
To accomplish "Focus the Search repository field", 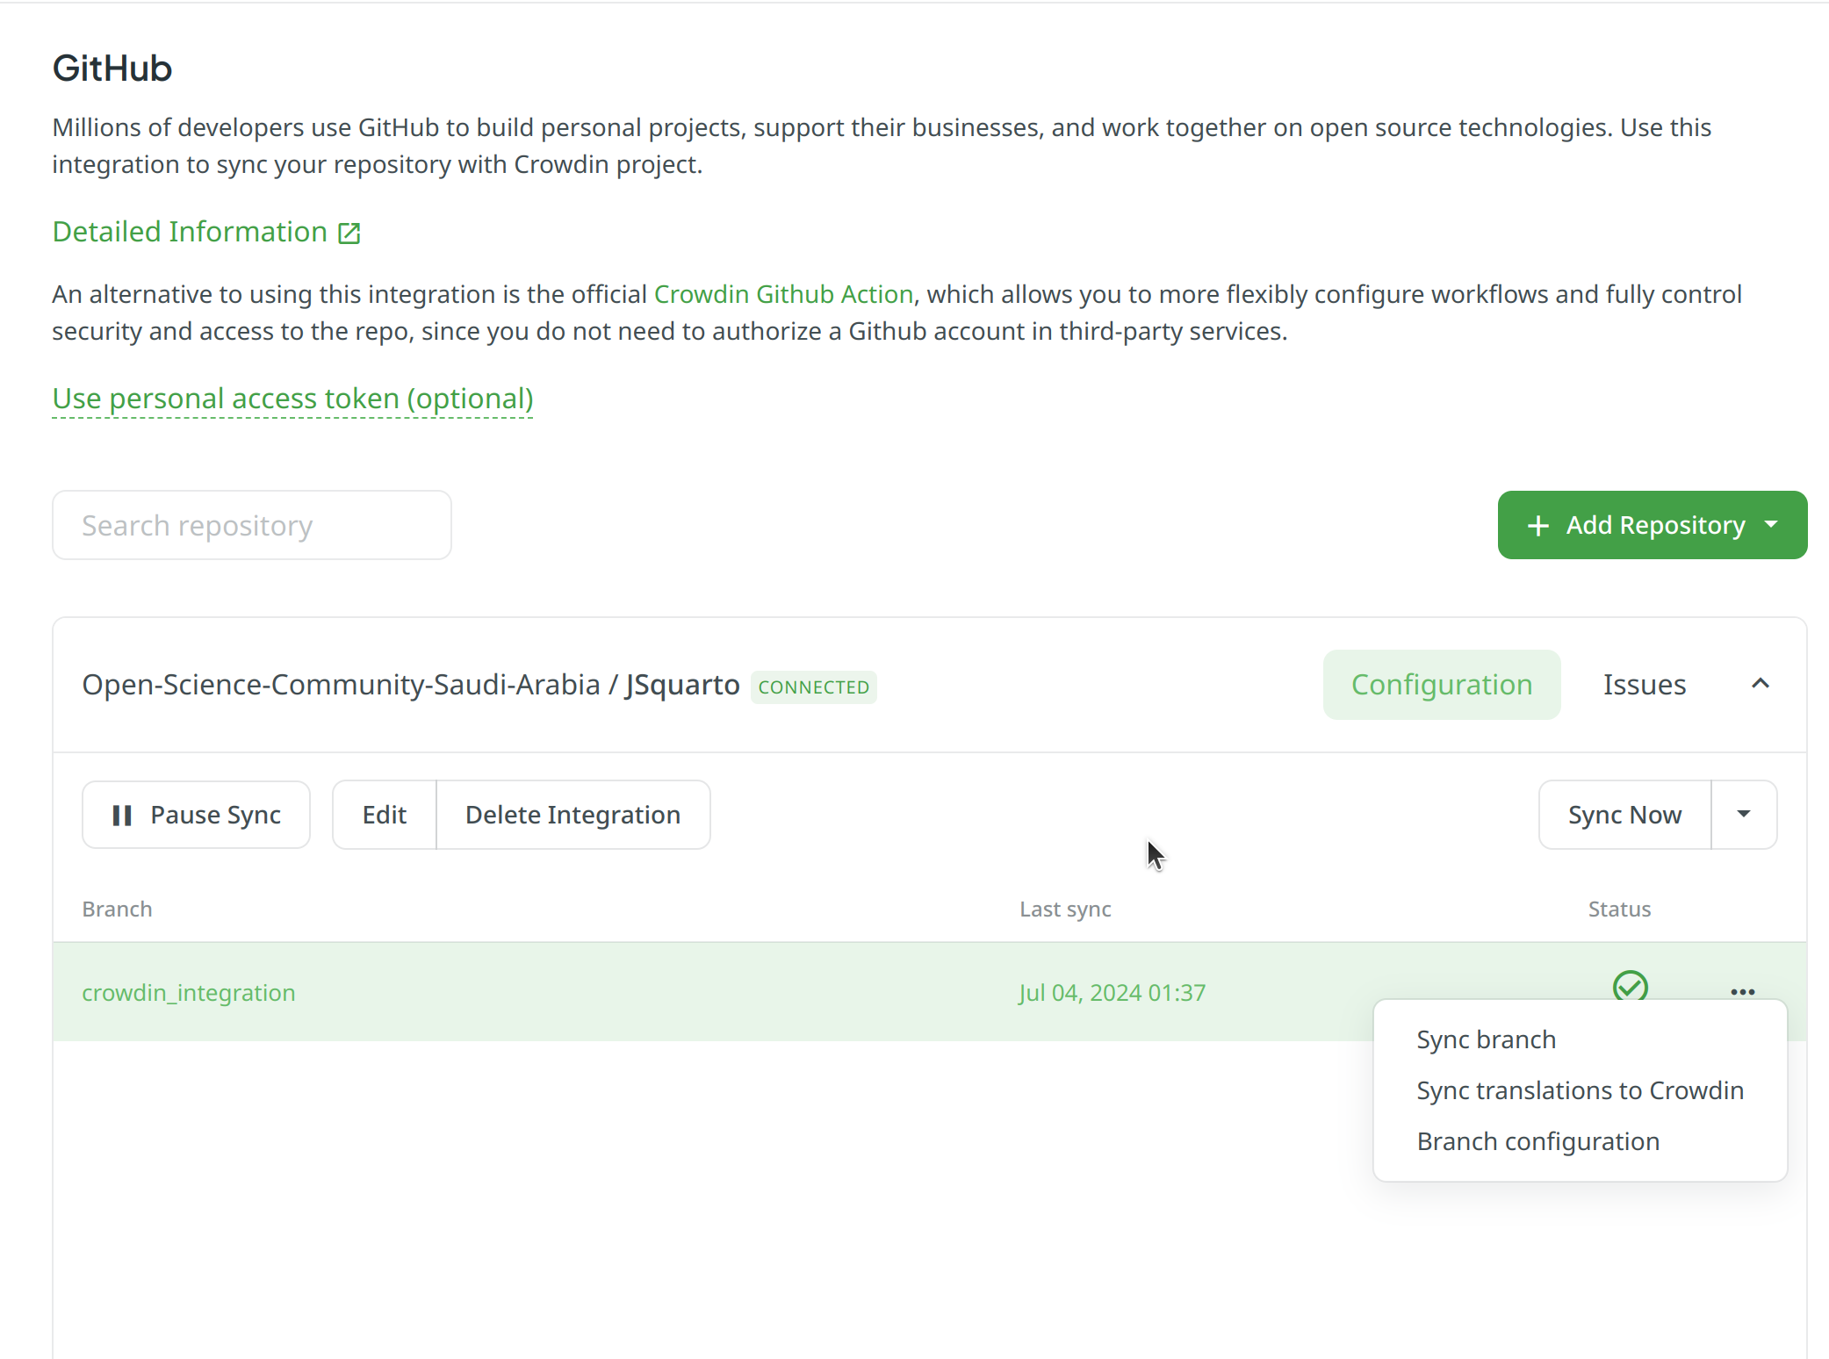I will pos(252,525).
